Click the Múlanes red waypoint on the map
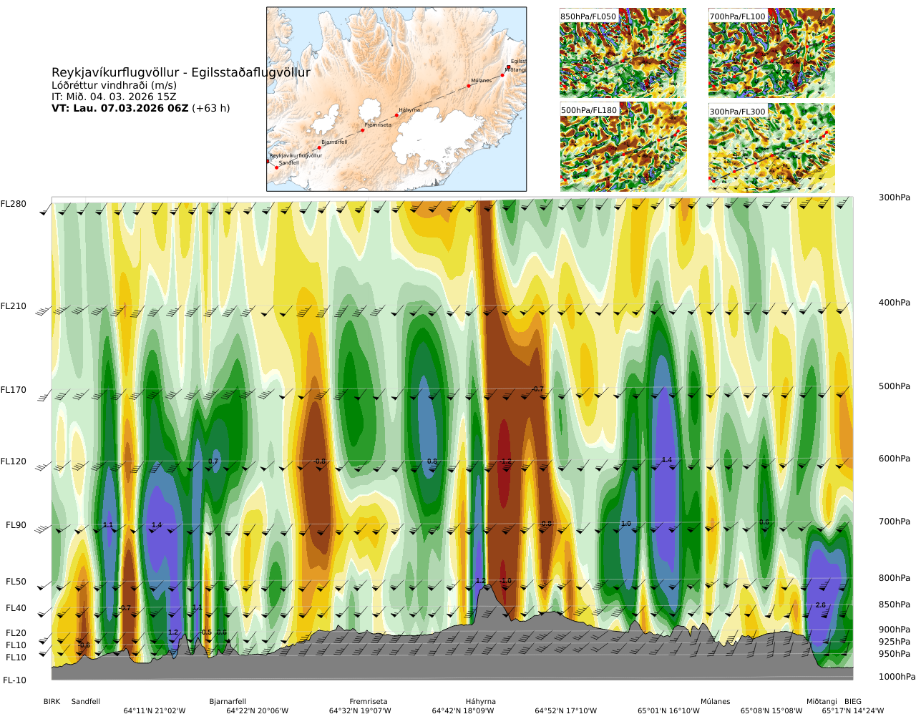Image resolution: width=916 pixels, height=719 pixels. pyautogui.click(x=469, y=86)
